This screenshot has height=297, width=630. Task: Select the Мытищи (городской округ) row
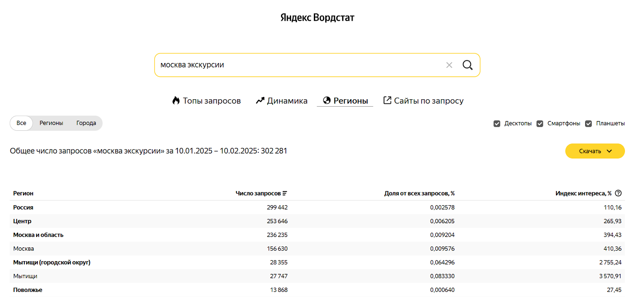(317, 262)
